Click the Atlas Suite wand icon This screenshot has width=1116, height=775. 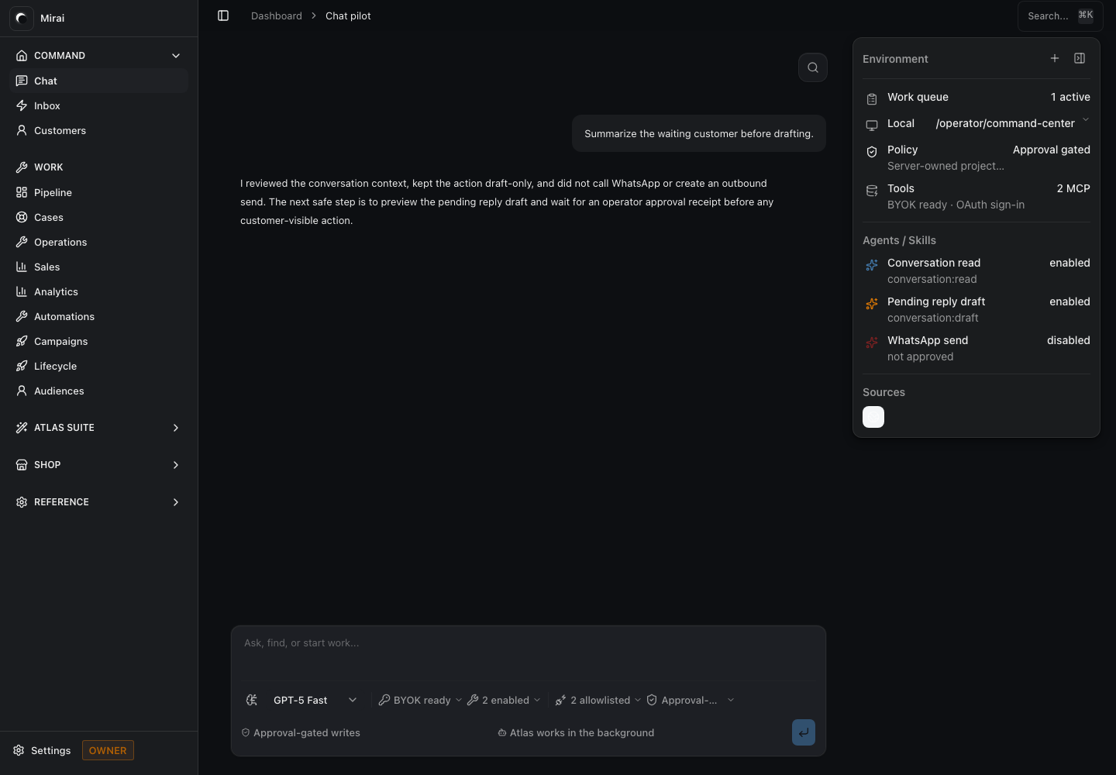pyautogui.click(x=22, y=428)
